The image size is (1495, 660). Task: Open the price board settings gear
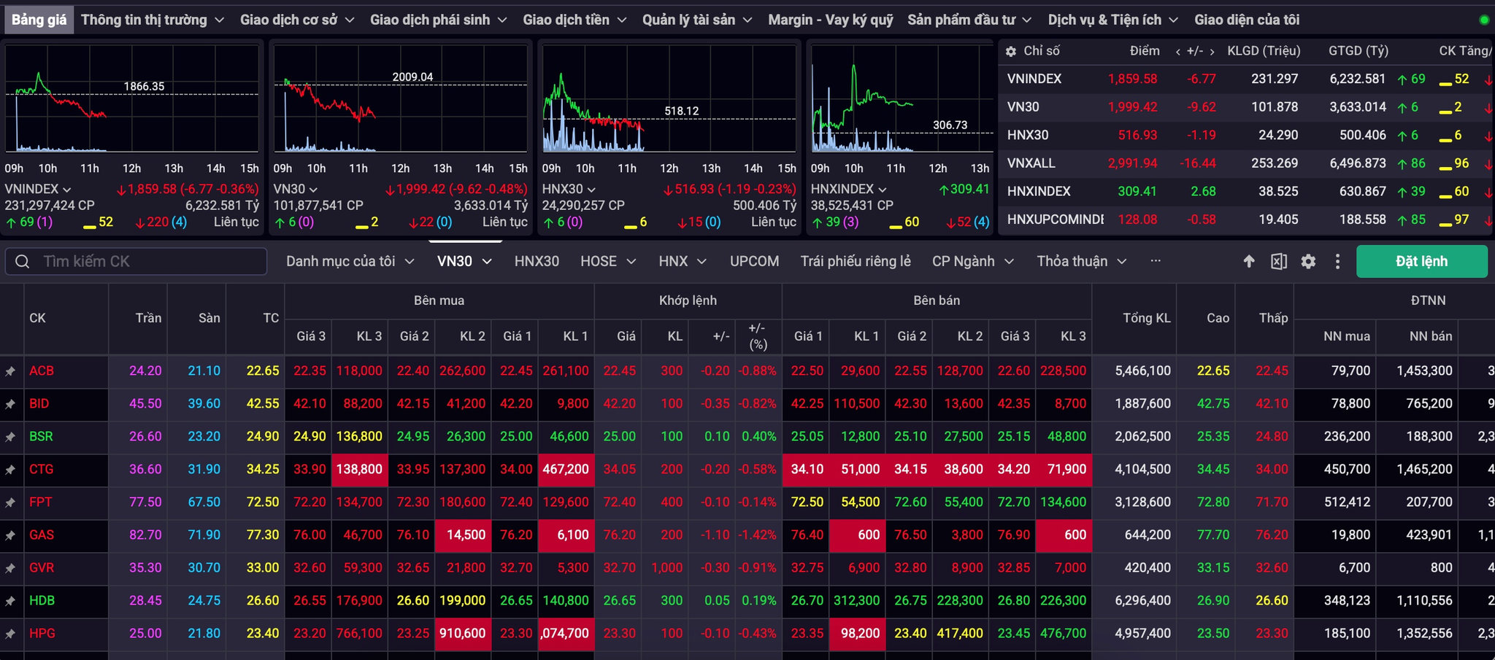tap(1308, 261)
